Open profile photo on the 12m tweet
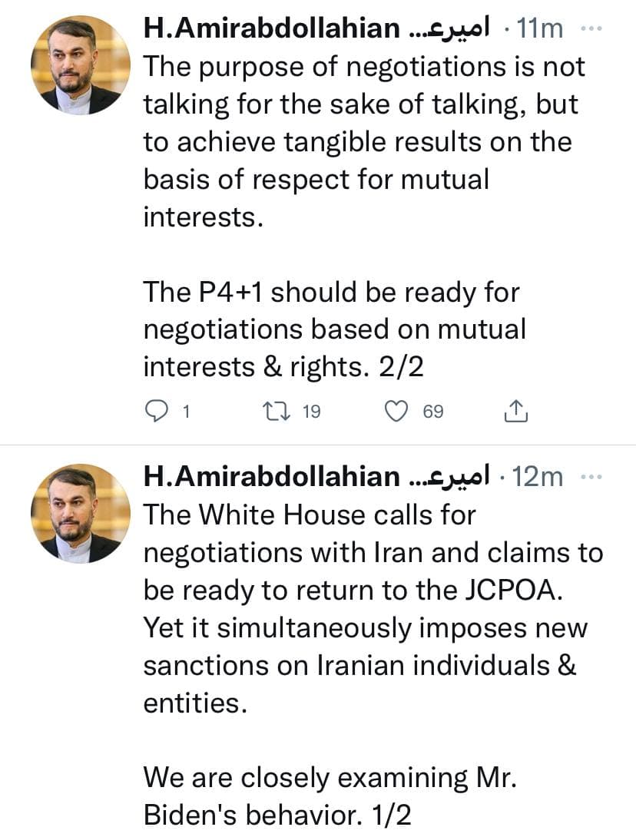 (81, 514)
